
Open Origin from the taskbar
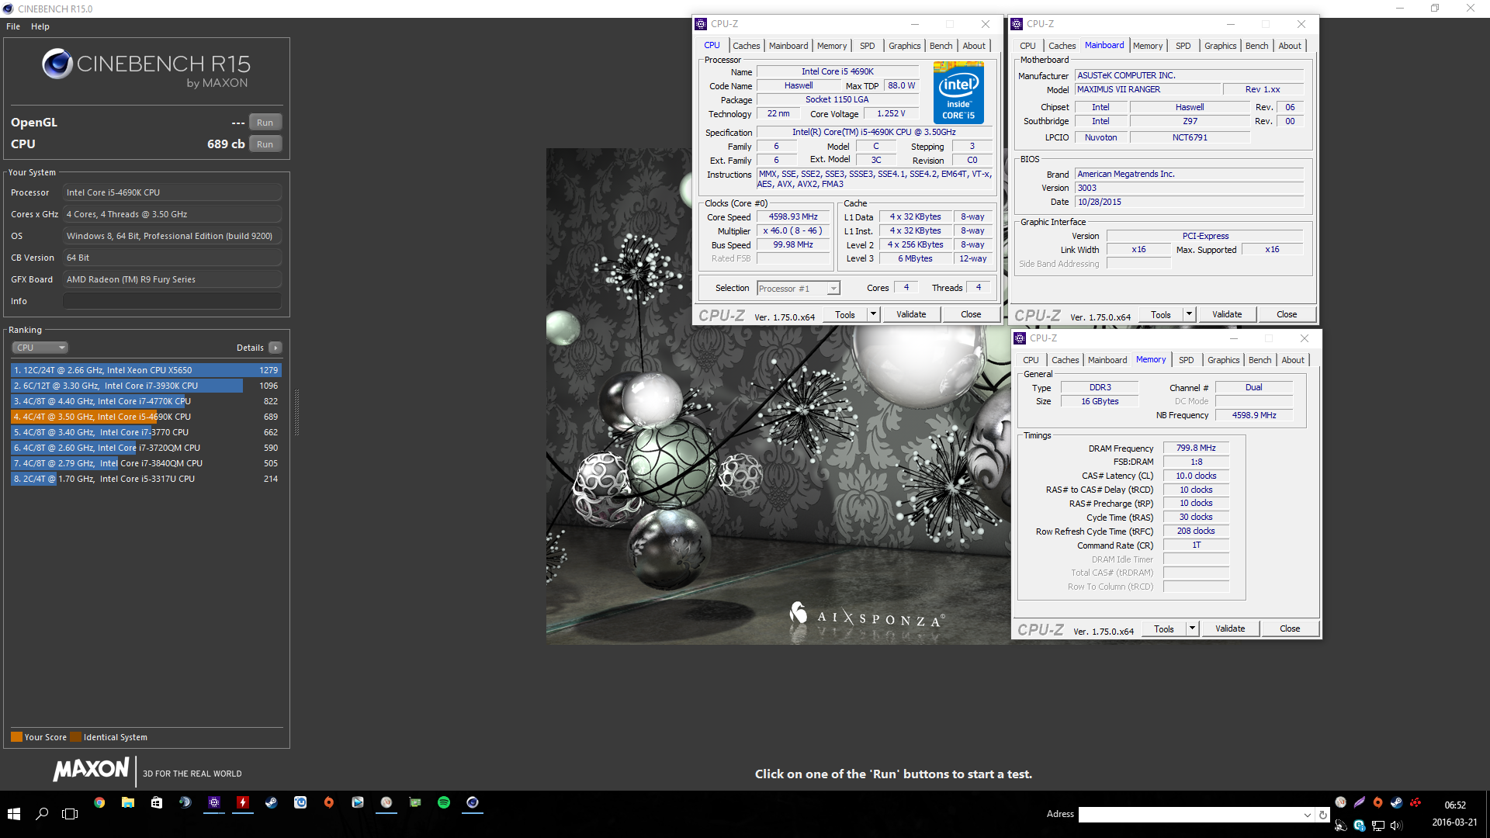pos(329,802)
